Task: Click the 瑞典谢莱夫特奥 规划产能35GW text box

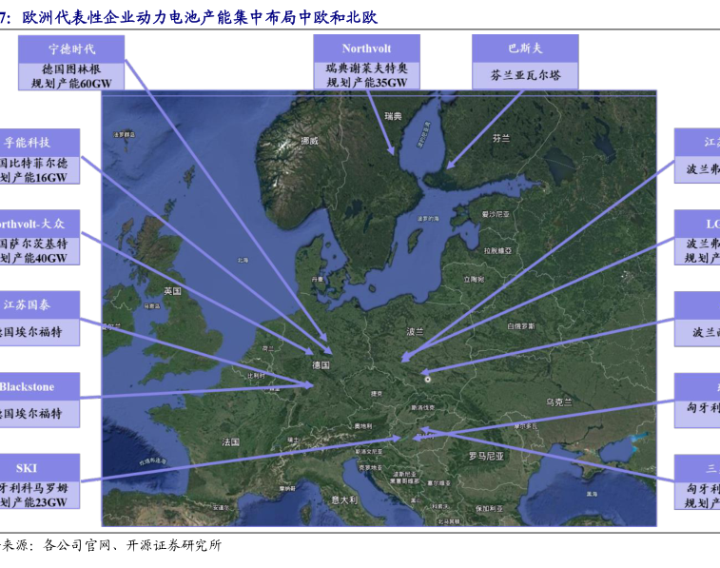Action: pos(366,76)
